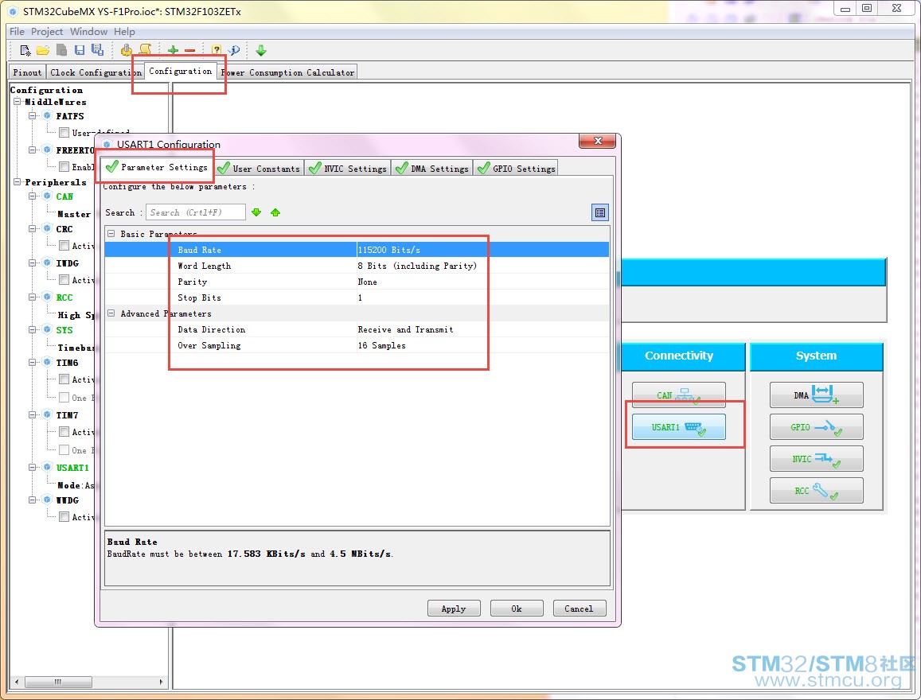This screenshot has width=921, height=700.
Task: Select the Baud Rate 115200 Bits/s value
Action: click(388, 250)
